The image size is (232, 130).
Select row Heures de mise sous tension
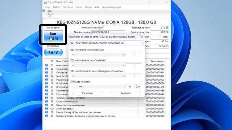point(105,105)
